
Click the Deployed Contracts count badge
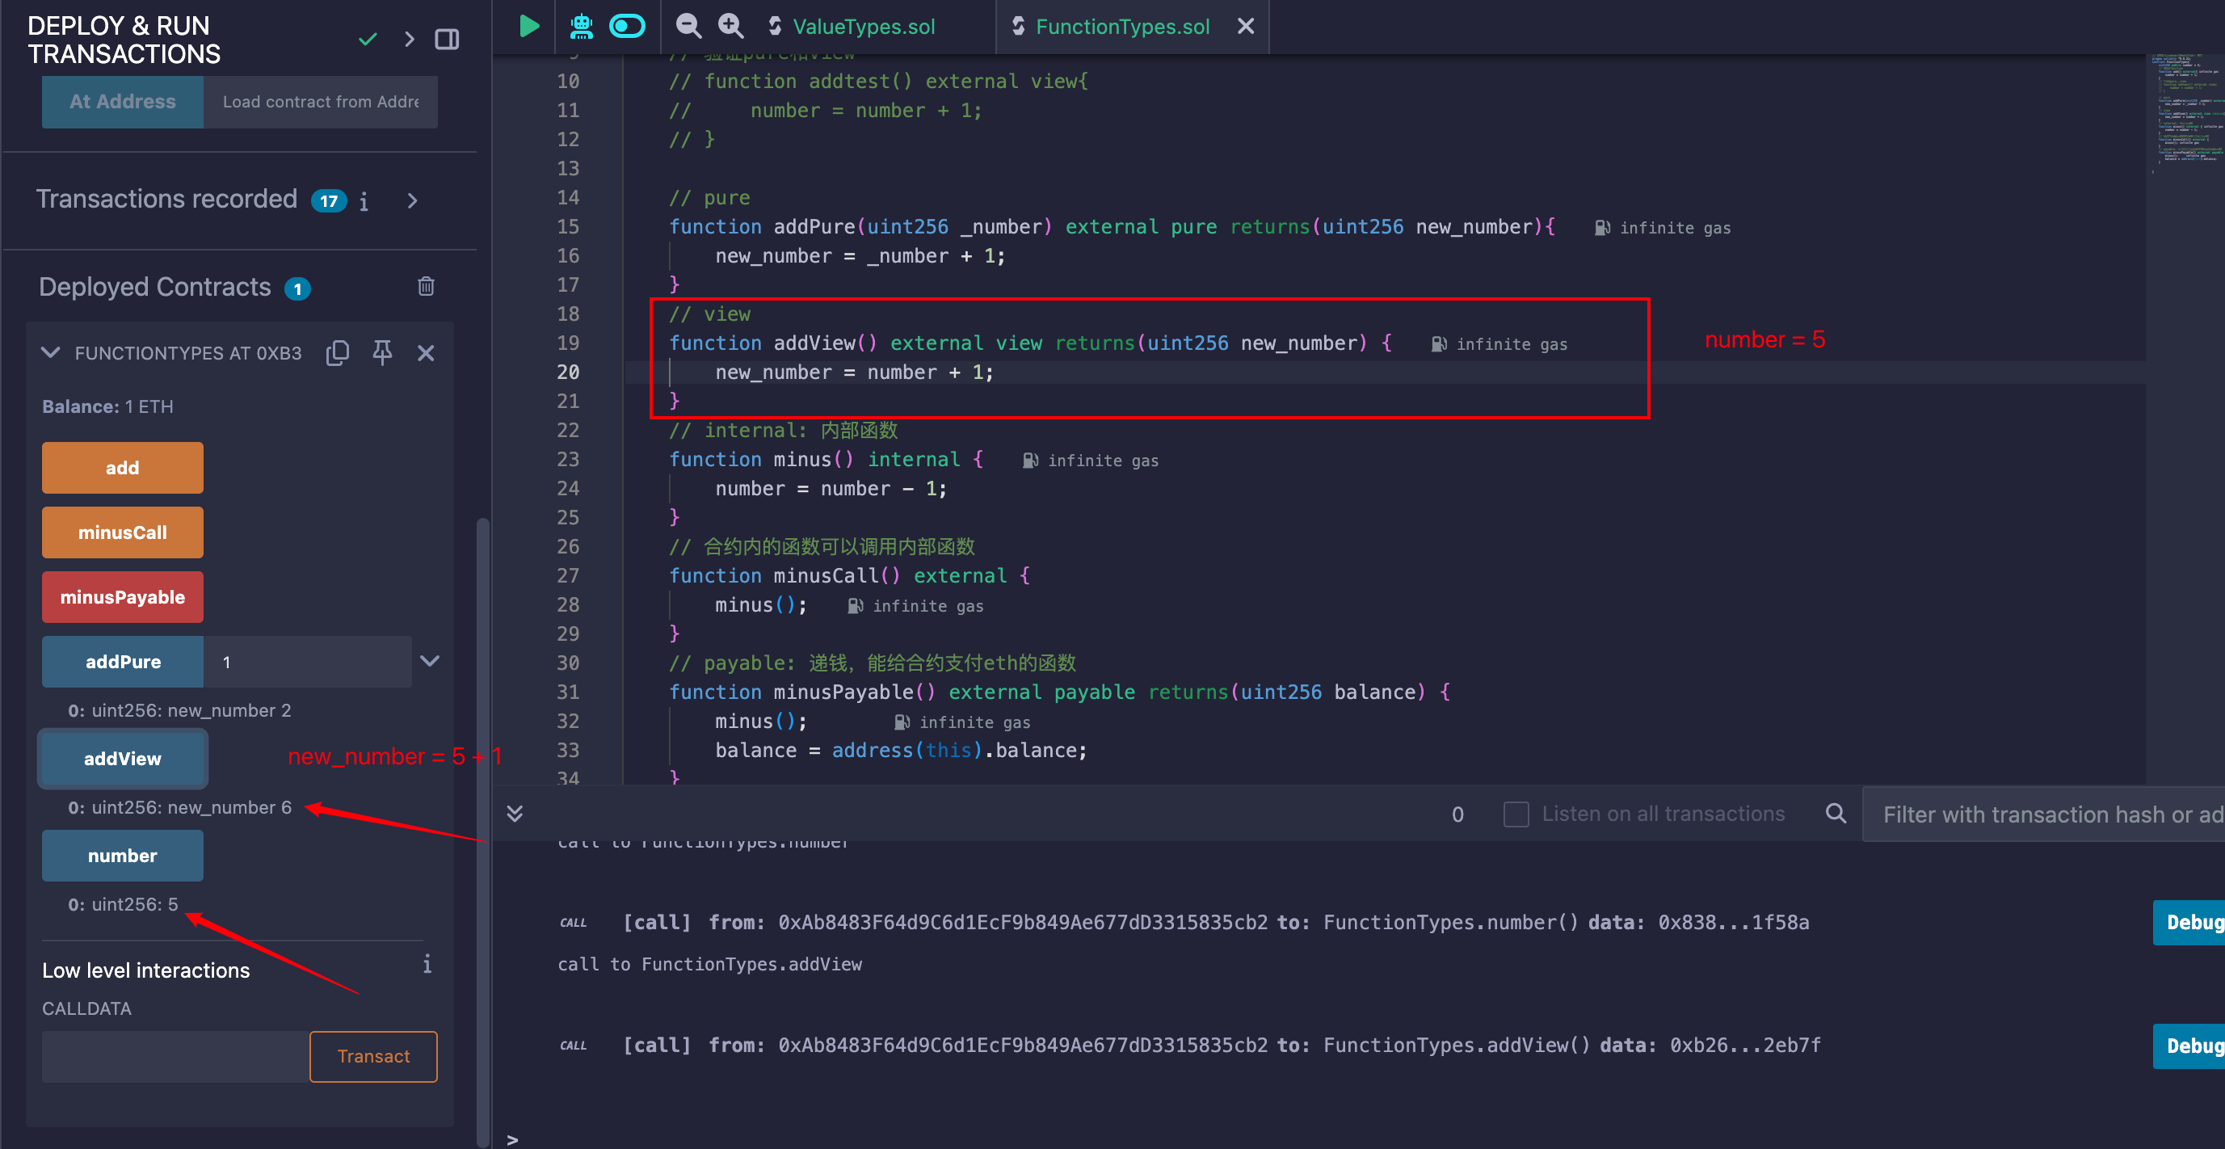pyautogui.click(x=297, y=288)
